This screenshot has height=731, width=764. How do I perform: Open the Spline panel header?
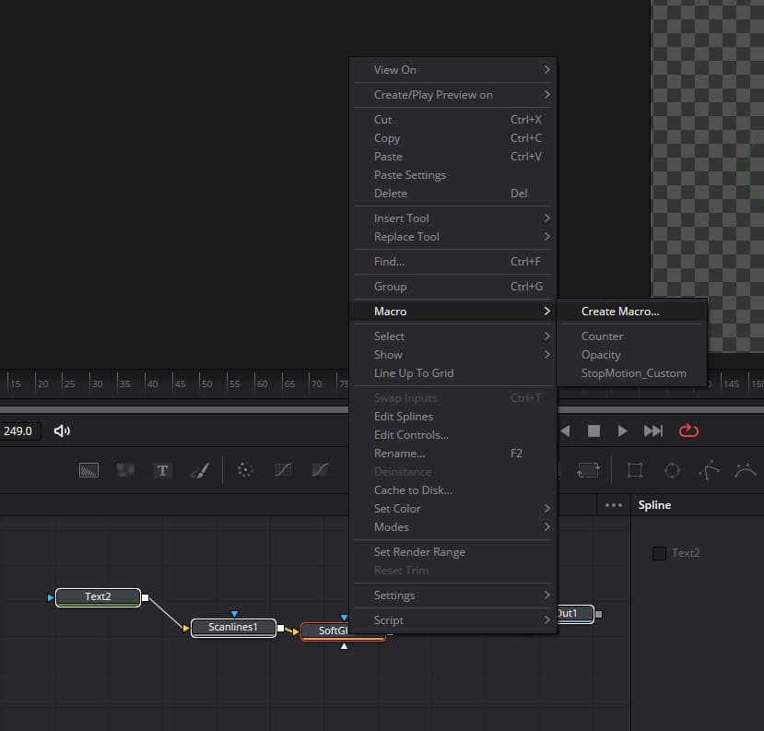tap(654, 505)
